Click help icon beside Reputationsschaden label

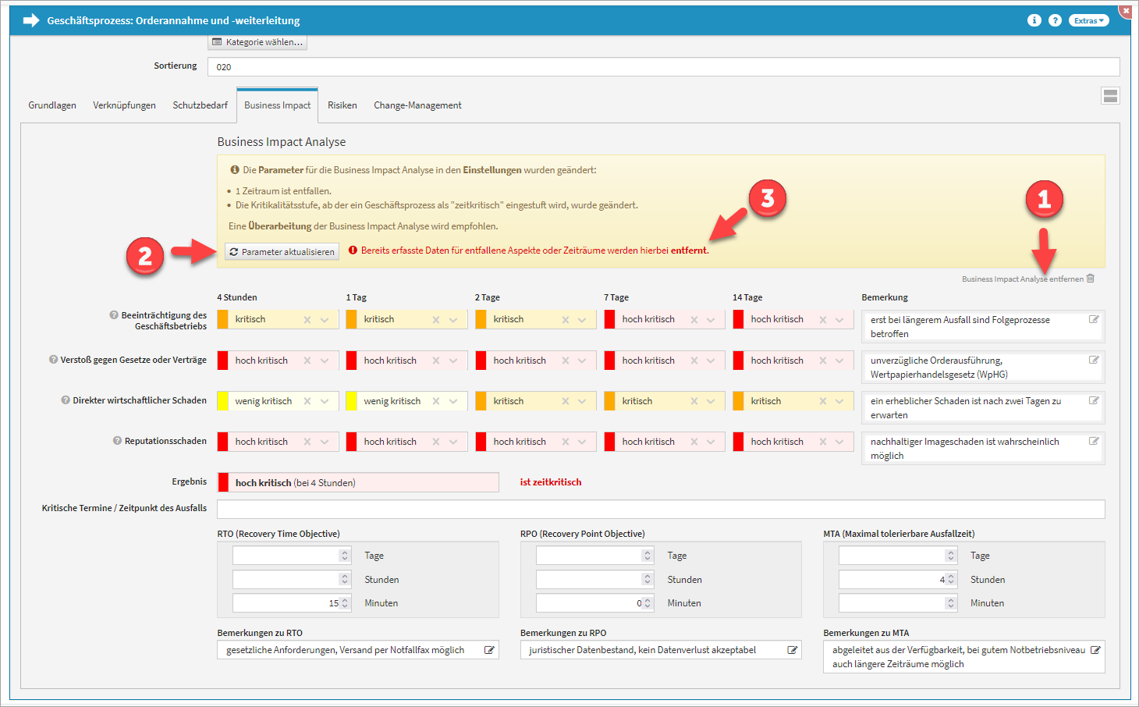click(x=117, y=441)
